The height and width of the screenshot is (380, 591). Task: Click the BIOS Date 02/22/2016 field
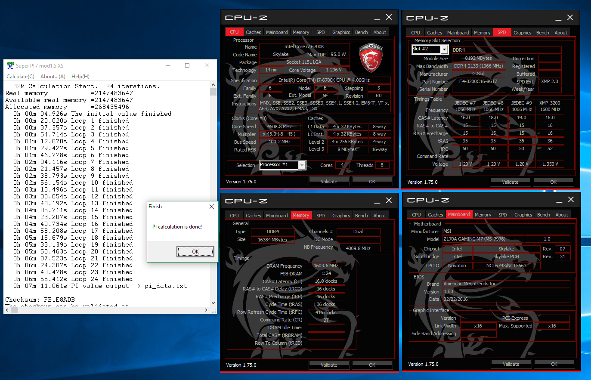click(506, 299)
